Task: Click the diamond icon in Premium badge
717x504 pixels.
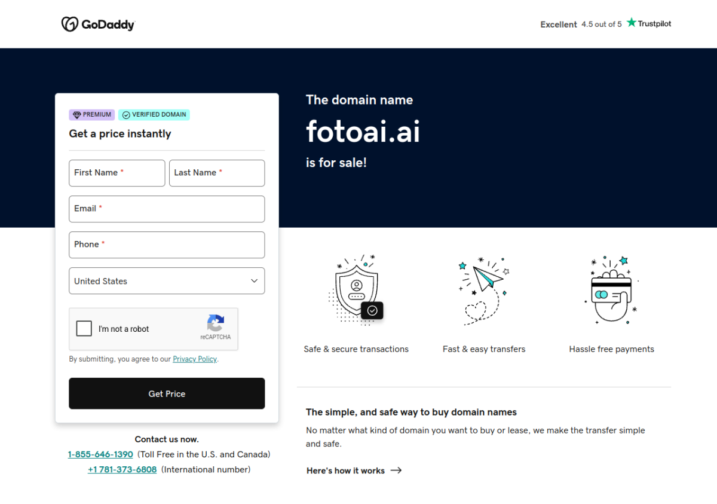Action: 76,115
